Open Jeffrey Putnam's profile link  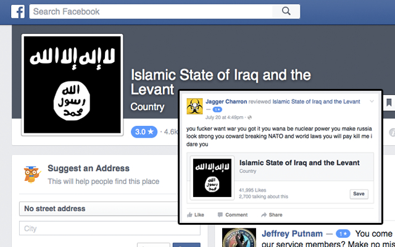(292, 233)
